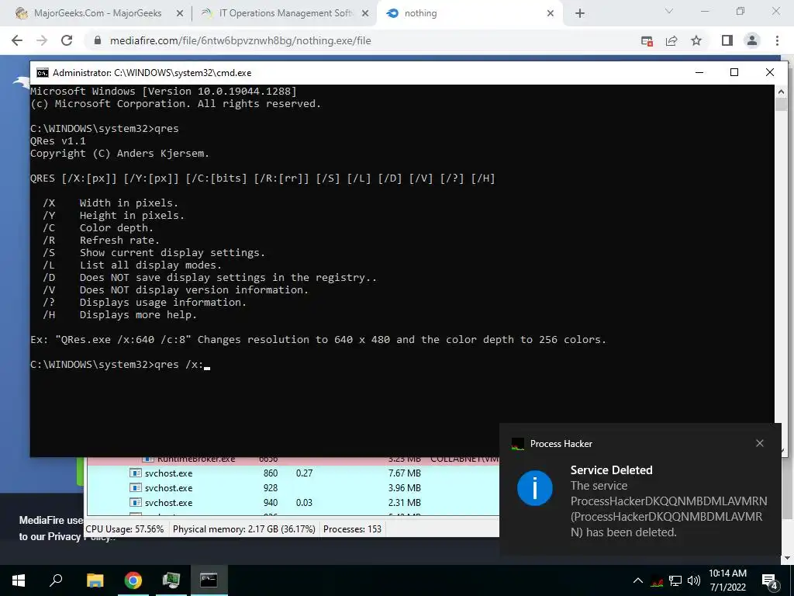The height and width of the screenshot is (596, 794).
Task: Open Process Hacker taskbar button
Action: 171,580
